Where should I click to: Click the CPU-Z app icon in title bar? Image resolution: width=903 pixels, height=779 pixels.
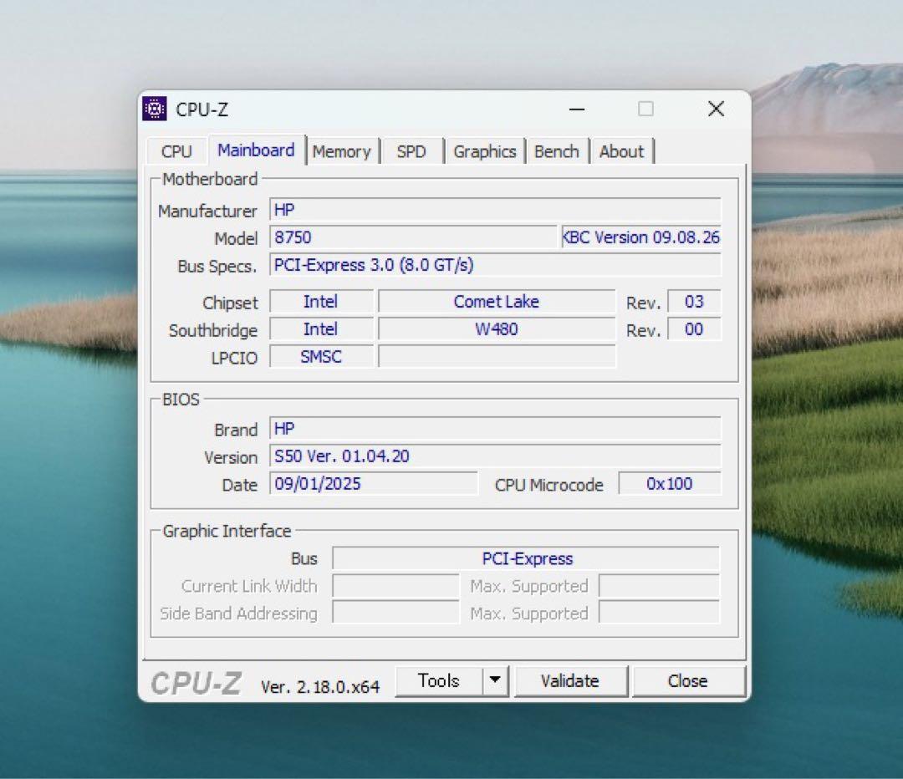pyautogui.click(x=155, y=109)
